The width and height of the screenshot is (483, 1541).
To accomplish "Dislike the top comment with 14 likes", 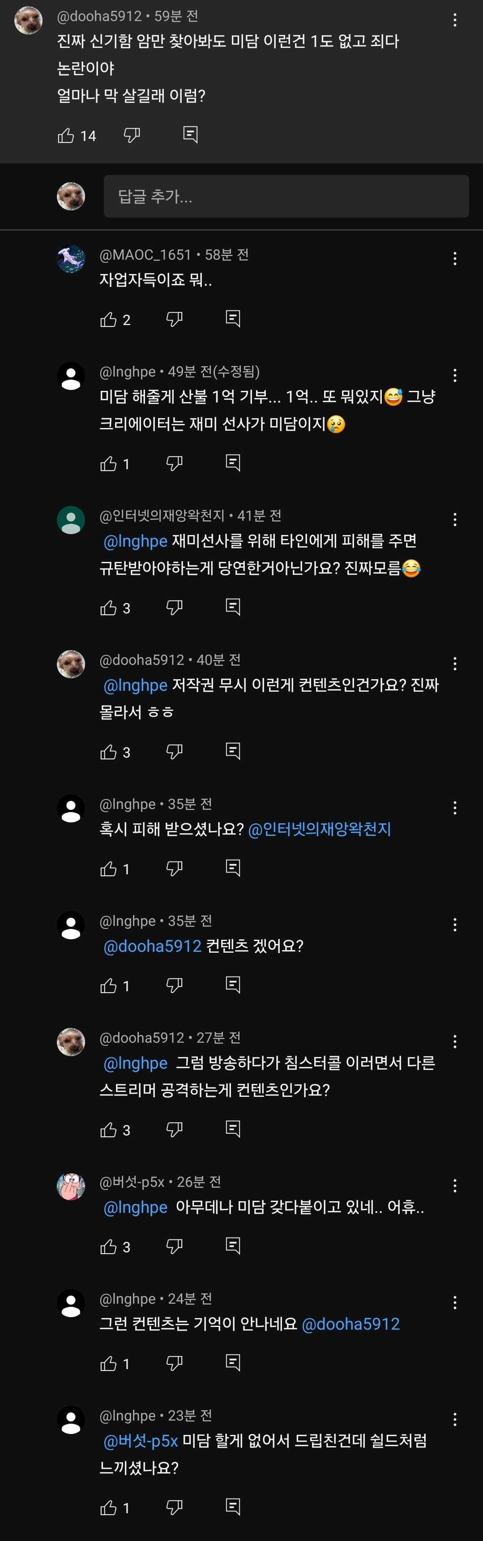I will (132, 135).
